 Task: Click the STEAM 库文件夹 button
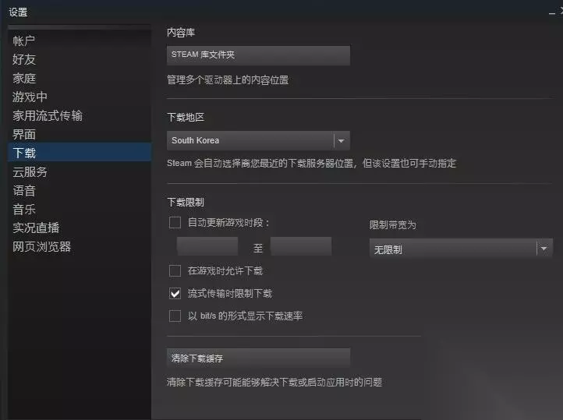click(x=258, y=55)
